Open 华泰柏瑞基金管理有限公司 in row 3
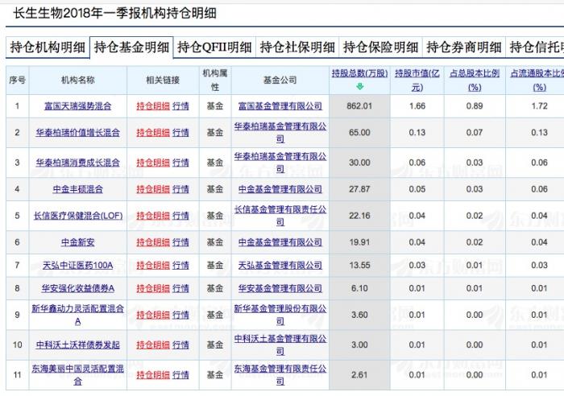 280,163
